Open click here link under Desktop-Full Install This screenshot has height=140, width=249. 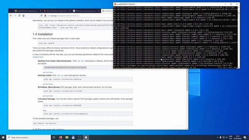49,72
